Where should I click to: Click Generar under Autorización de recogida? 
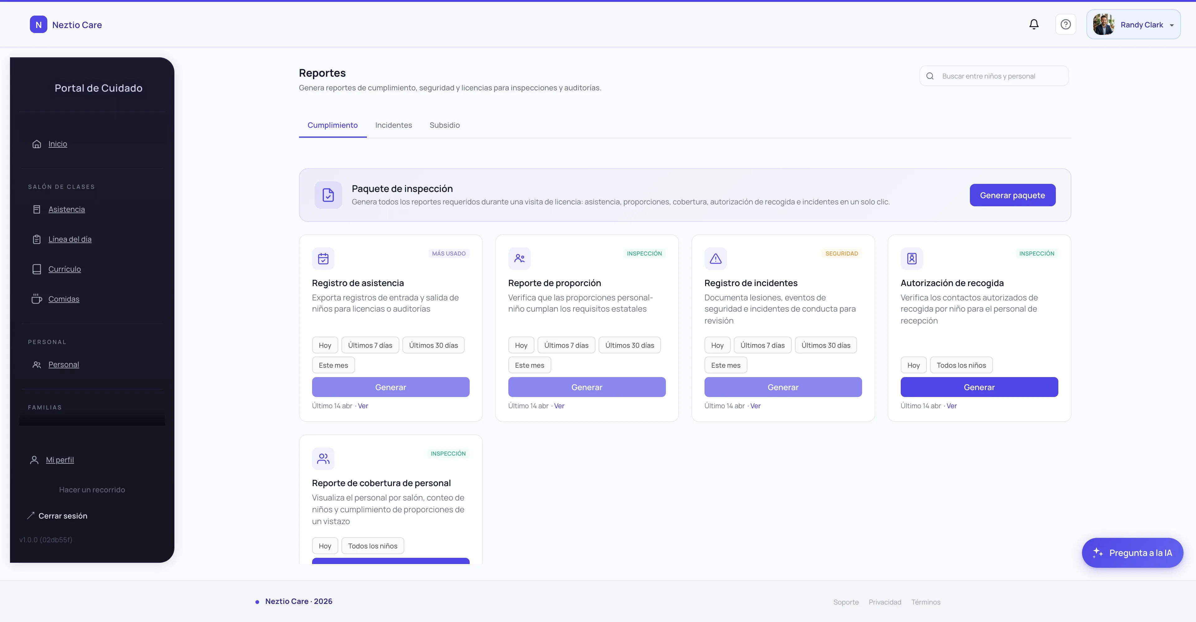[979, 387]
